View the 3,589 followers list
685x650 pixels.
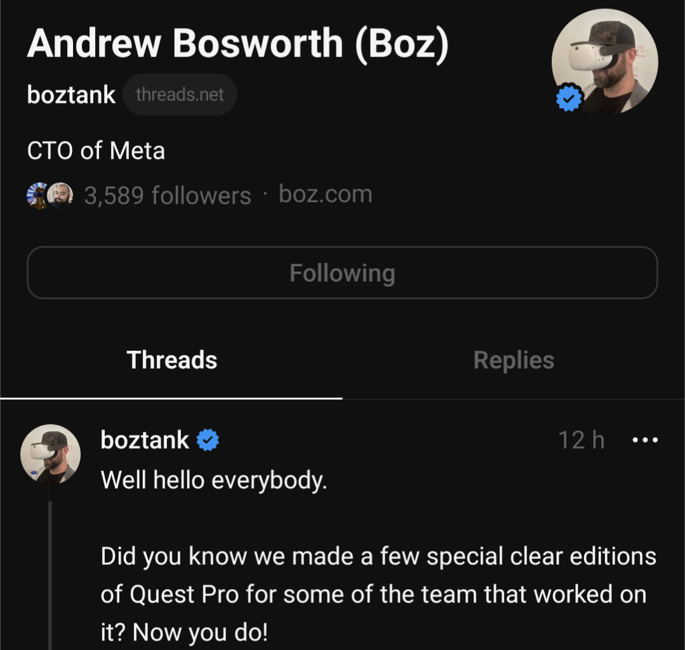[x=168, y=195]
